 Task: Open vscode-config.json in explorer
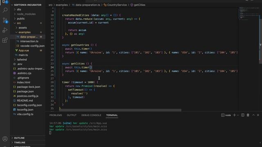point(32,46)
